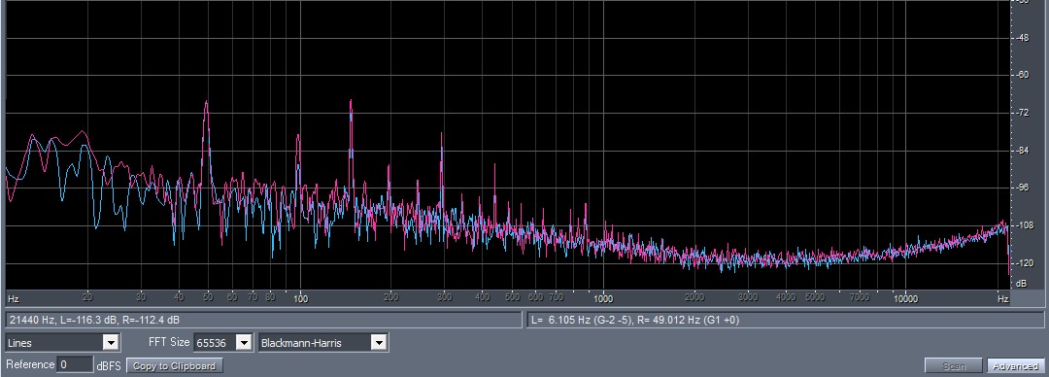1049x377 pixels.
Task: Click the spectrum peak at 300 Hz
Action: coord(442,135)
